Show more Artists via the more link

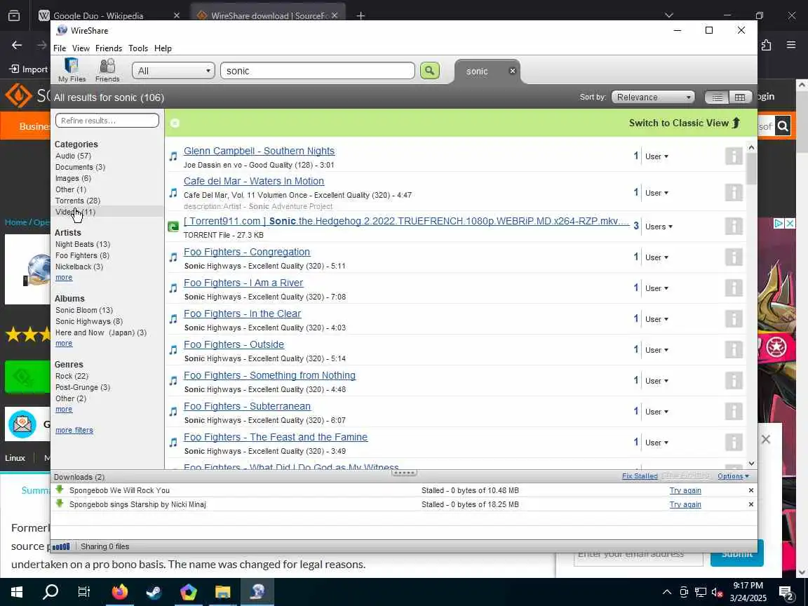(64, 277)
